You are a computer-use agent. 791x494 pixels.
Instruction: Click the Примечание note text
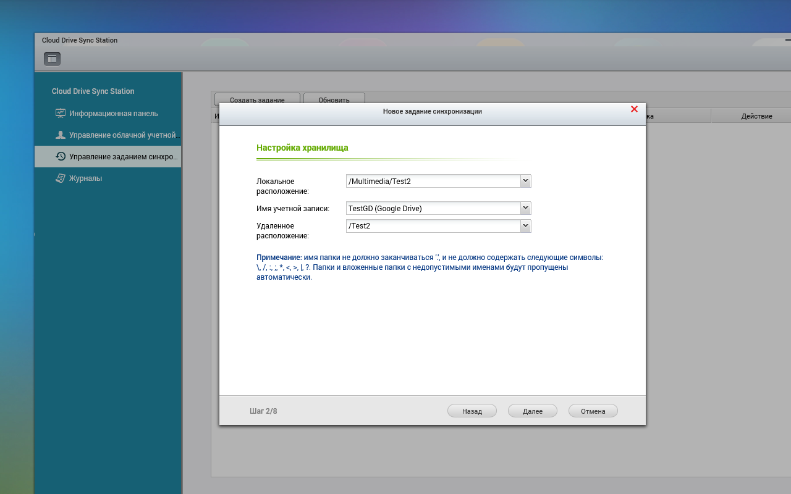429,267
